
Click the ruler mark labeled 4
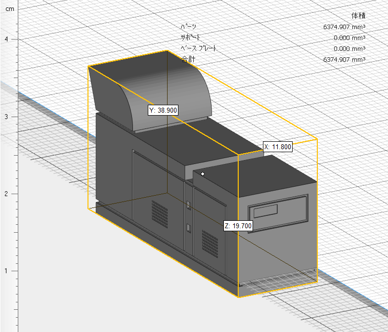coord(6,39)
